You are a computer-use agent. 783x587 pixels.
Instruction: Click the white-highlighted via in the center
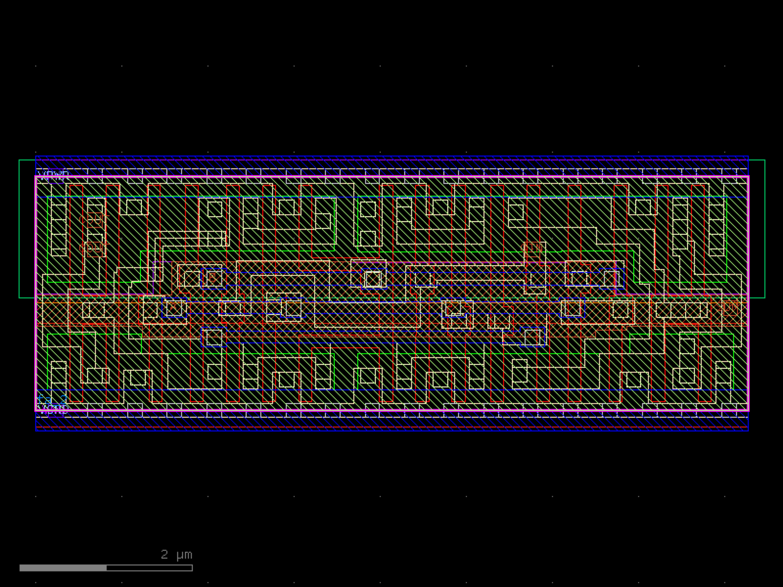point(373,279)
